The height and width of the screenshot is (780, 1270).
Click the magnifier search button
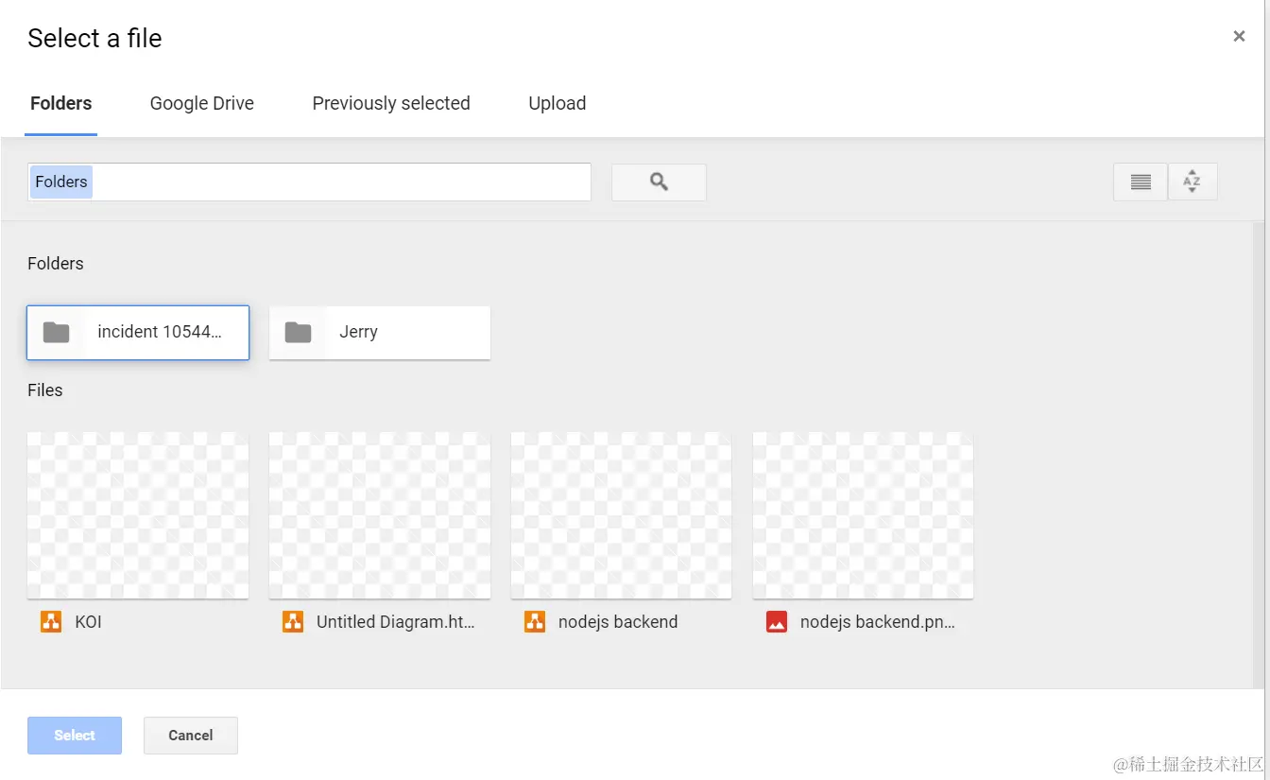pyautogui.click(x=659, y=182)
